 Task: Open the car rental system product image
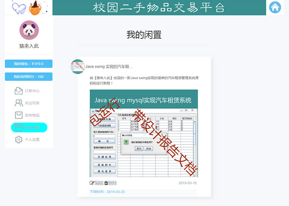[144, 133]
